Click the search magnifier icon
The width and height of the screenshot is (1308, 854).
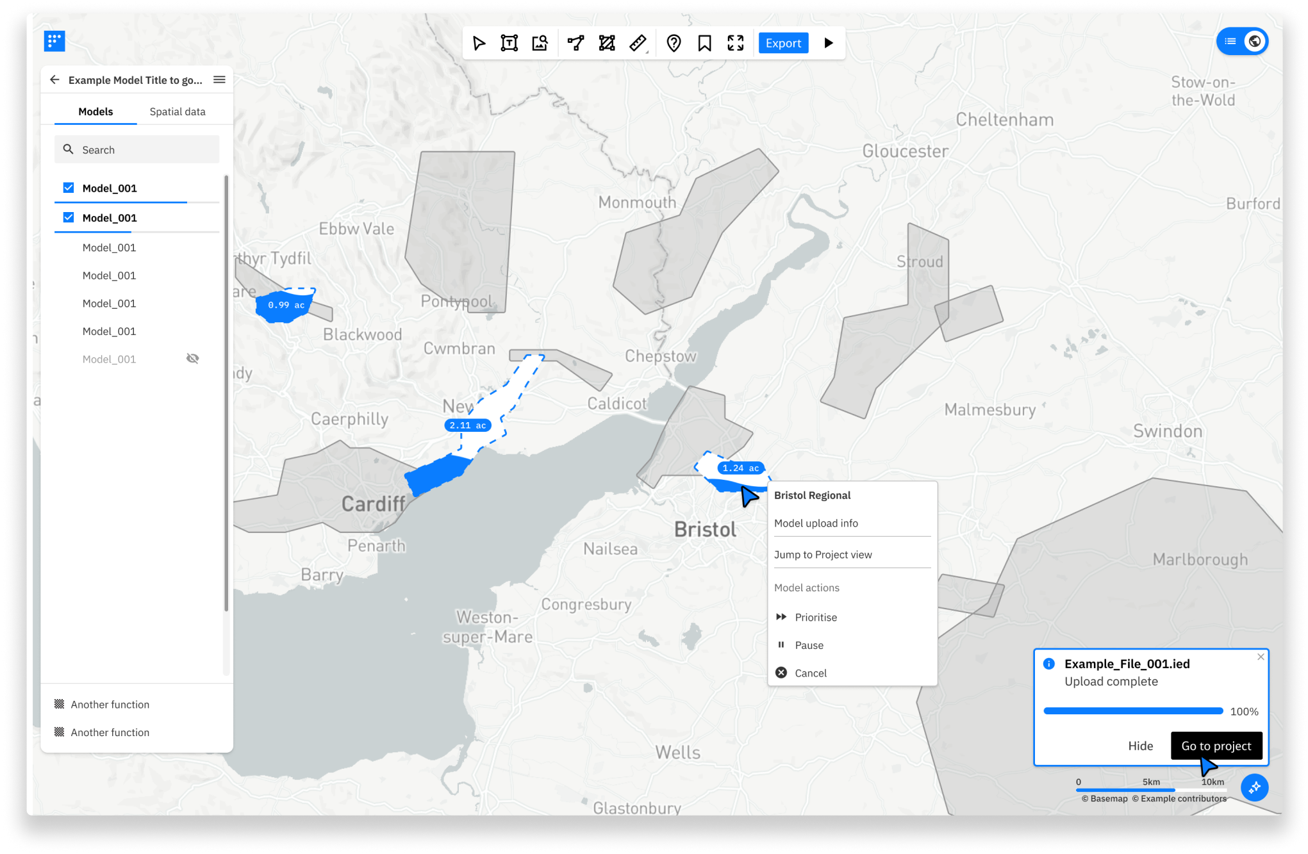pyautogui.click(x=68, y=149)
